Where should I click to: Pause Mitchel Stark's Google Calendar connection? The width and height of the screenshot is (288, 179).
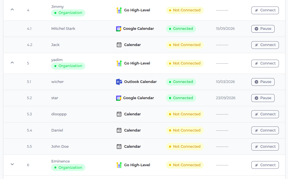click(263, 29)
